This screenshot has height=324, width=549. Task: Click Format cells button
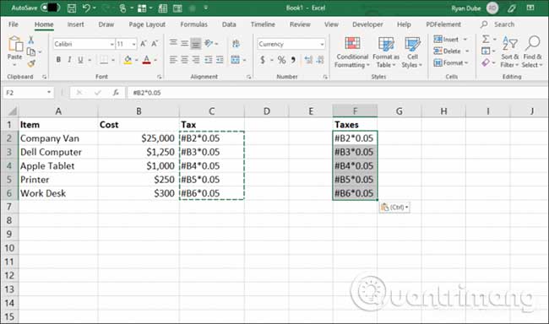[451, 63]
